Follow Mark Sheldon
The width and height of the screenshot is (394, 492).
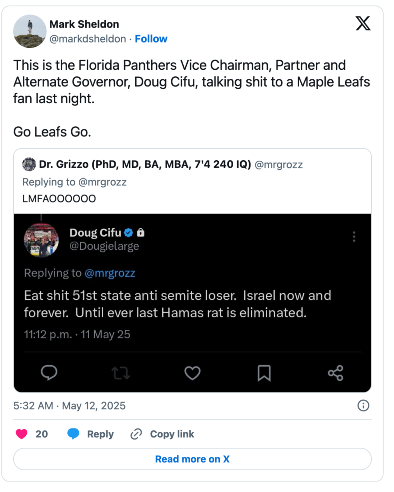[x=151, y=39]
